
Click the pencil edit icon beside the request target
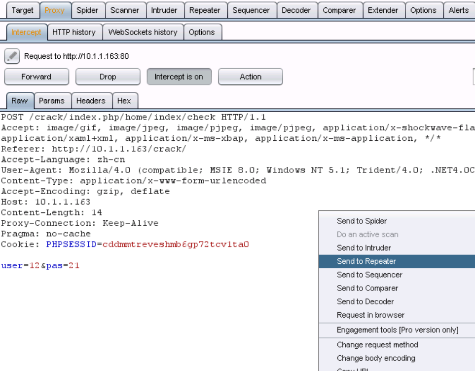tap(12, 56)
